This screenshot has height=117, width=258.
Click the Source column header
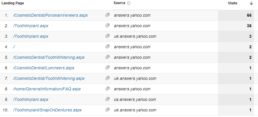119,3
